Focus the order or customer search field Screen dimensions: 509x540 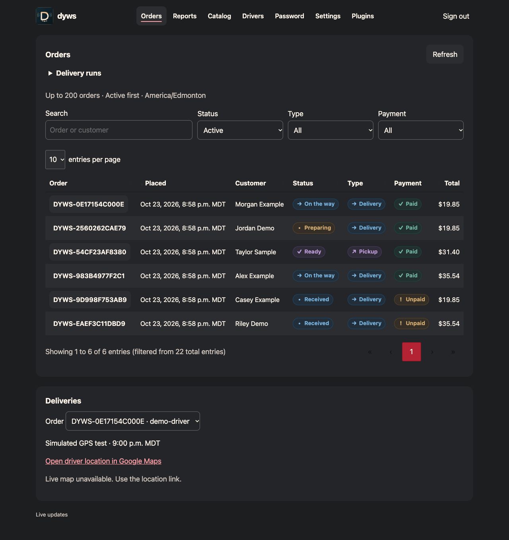pos(119,130)
